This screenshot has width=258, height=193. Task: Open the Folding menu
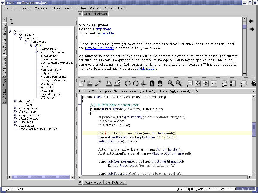[x=56, y=8]
